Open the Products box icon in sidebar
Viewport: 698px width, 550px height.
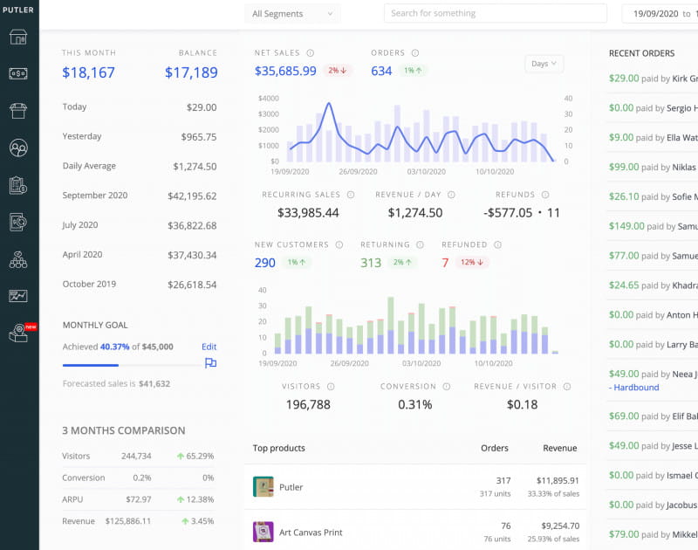coord(18,111)
